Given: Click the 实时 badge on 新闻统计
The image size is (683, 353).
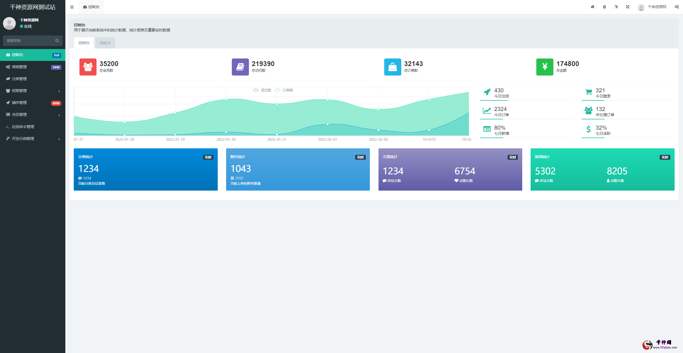Looking at the screenshot, I should [x=665, y=157].
